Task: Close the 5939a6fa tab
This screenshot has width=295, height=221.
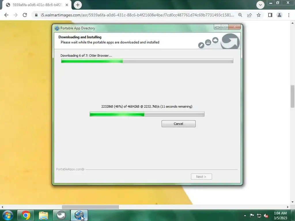Action: (x=67, y=5)
